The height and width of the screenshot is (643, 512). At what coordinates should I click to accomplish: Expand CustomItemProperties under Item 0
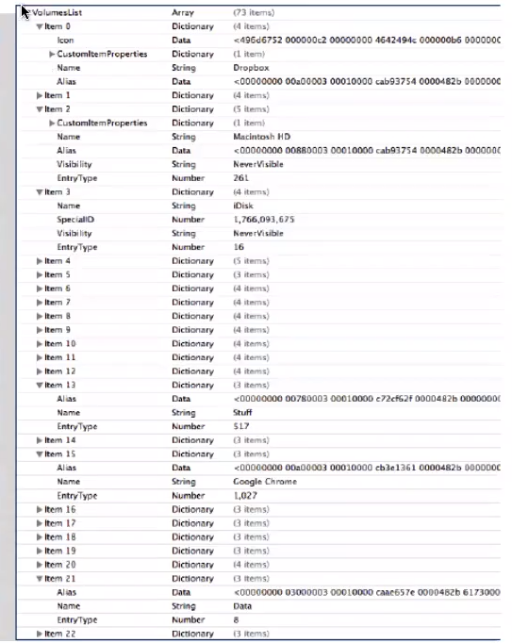(52, 54)
